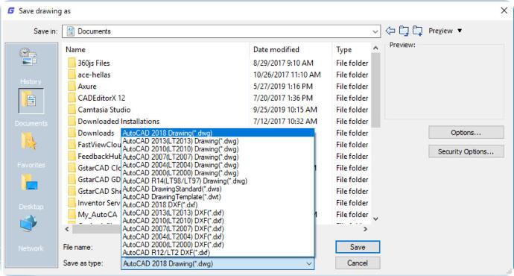
Task: Sort files by Name column header
Action: coord(75,49)
